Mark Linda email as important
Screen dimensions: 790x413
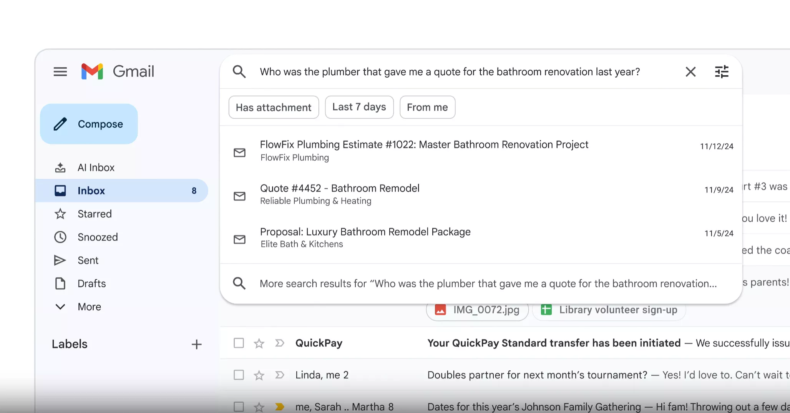[279, 375]
